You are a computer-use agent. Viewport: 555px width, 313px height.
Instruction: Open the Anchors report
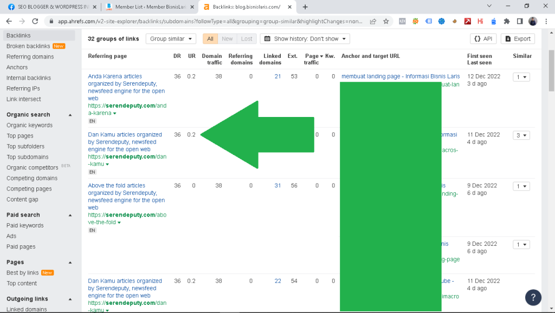click(17, 67)
